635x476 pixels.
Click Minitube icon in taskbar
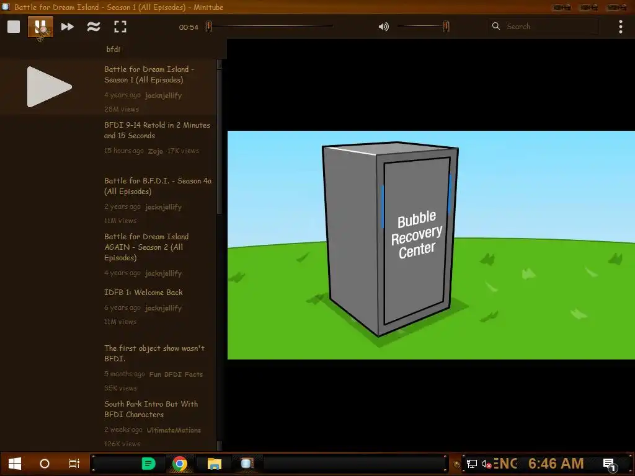[x=247, y=464]
